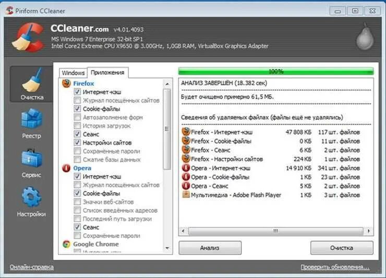
Task: Select the Opera group heading
Action: coord(82,168)
